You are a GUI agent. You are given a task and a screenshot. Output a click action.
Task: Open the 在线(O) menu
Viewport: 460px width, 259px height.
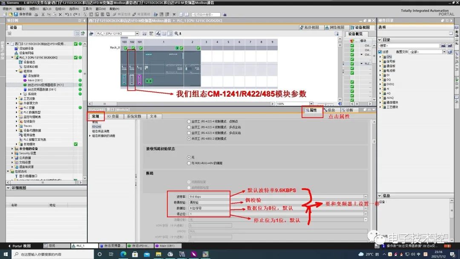[60, 9]
